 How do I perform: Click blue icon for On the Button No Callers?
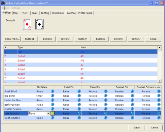[52, 118]
